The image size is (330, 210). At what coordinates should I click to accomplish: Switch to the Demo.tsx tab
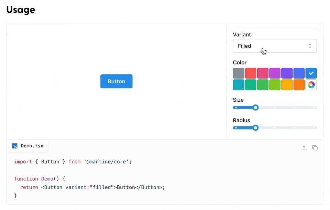(27, 146)
